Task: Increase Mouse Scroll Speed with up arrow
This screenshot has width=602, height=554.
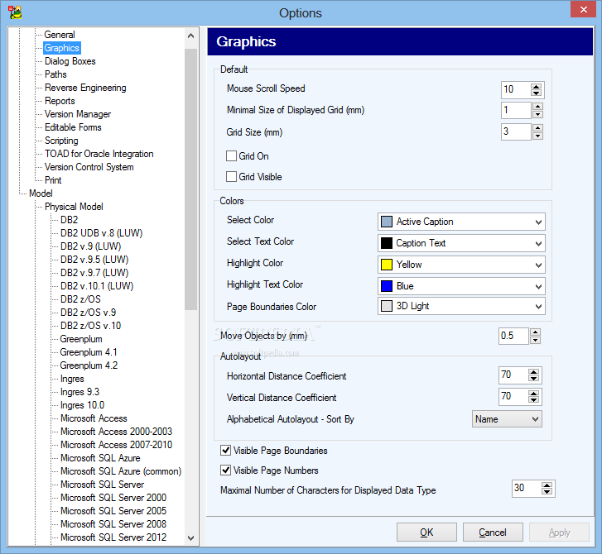Action: coord(536,87)
